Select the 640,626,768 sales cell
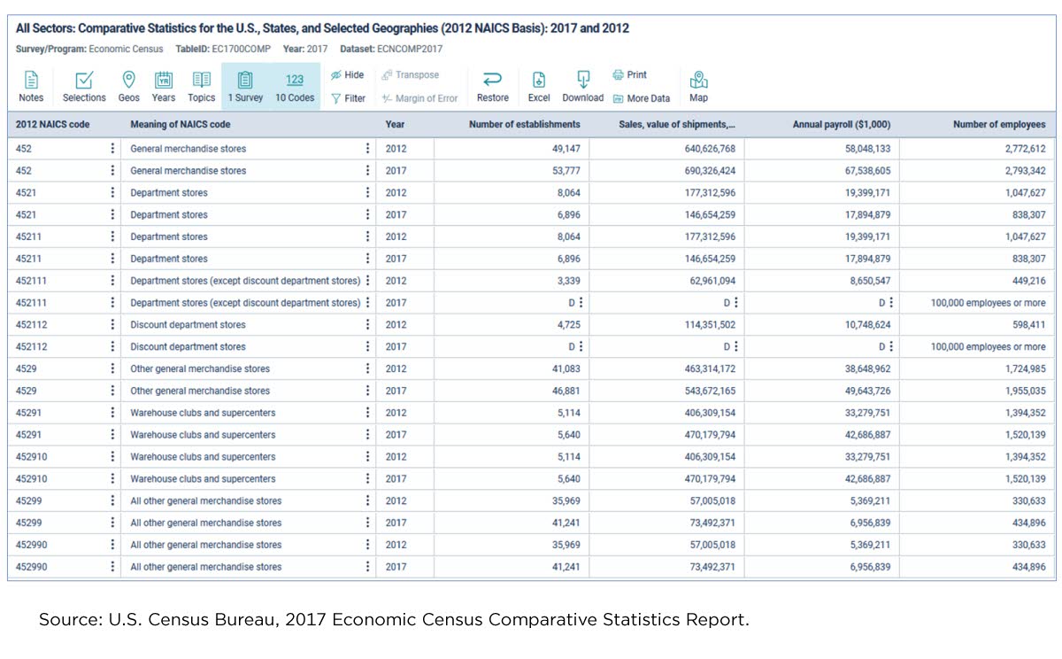1062x659 pixels. (666, 149)
